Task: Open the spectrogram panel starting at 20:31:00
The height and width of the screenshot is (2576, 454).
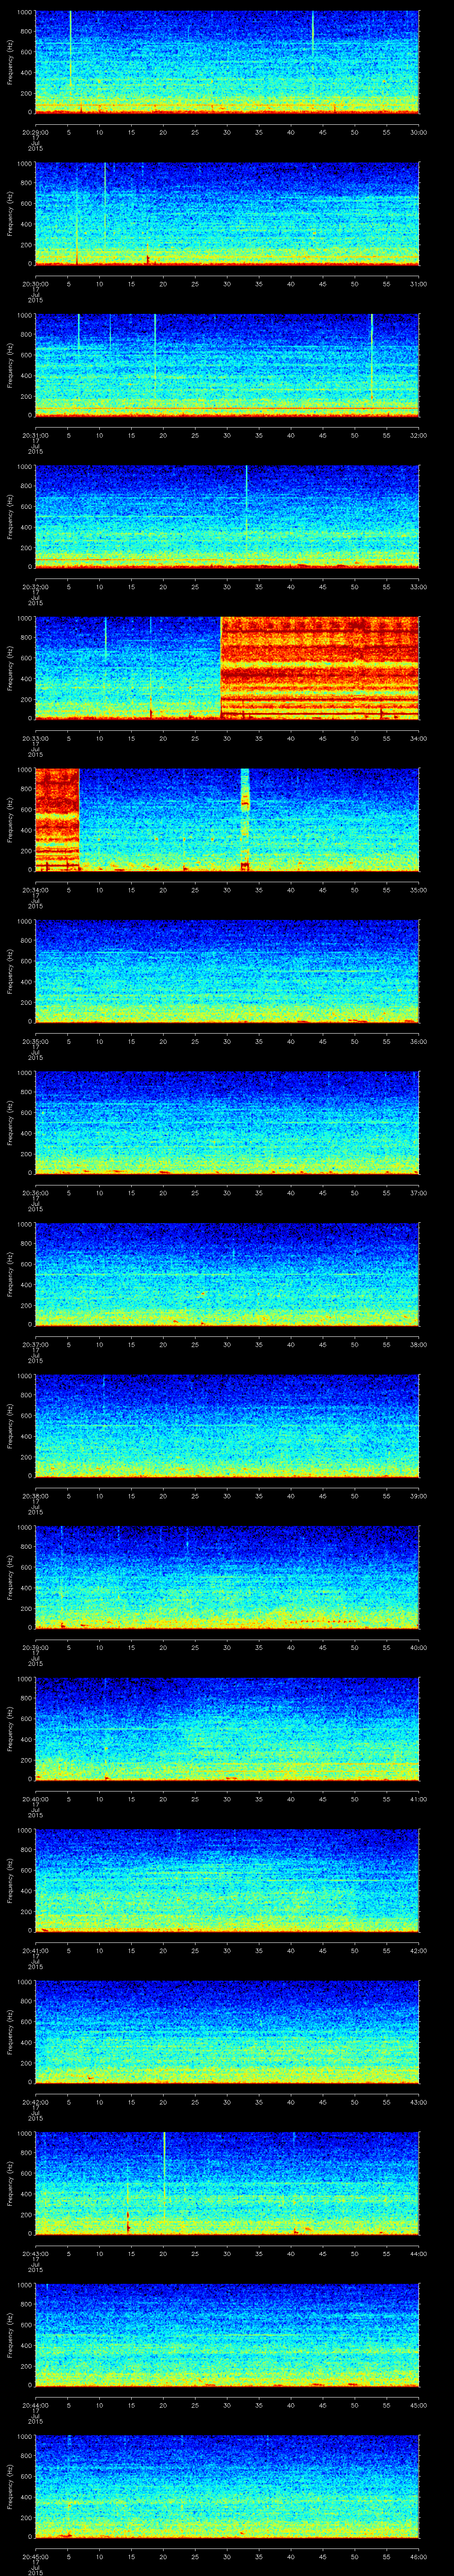Action: [227, 365]
